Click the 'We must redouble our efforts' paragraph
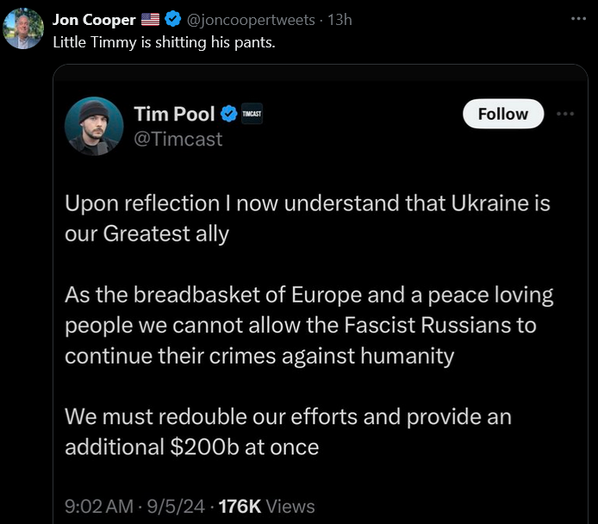Viewport: 598px width, 524px height. point(288,432)
